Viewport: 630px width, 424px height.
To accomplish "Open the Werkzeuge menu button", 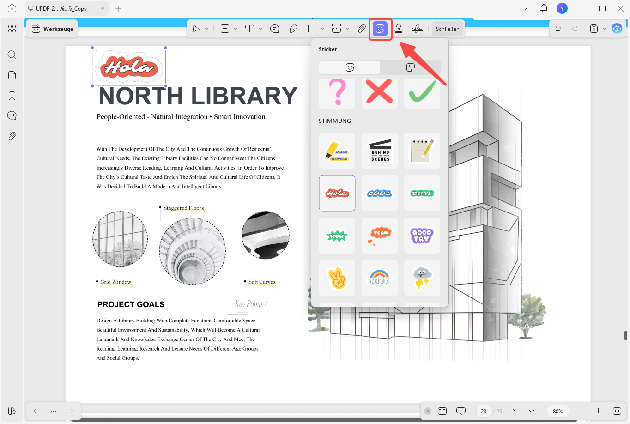I will pos(52,29).
